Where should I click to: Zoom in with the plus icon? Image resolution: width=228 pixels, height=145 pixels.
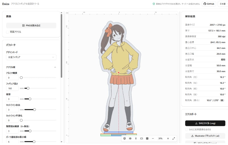pyautogui.click(x=168, y=138)
